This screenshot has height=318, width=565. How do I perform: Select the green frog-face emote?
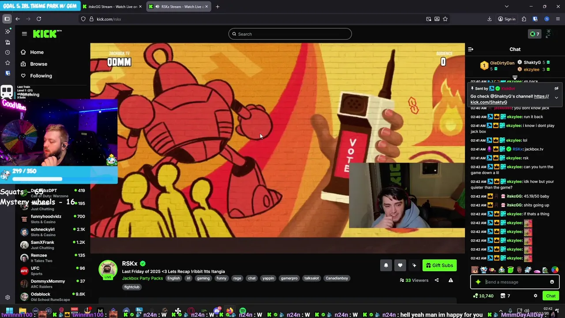[x=510, y=270]
